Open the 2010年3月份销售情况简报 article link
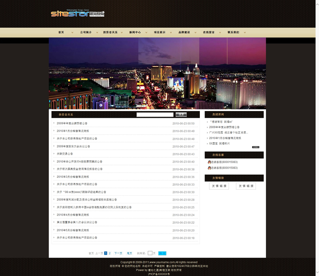This screenshot has height=276, width=319. click(x=73, y=177)
